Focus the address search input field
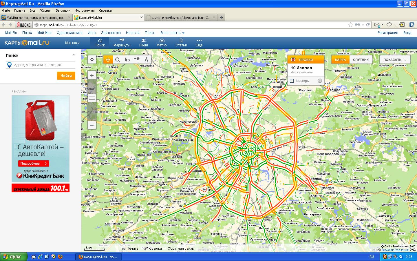This screenshot has width=417, height=261. pos(43,65)
